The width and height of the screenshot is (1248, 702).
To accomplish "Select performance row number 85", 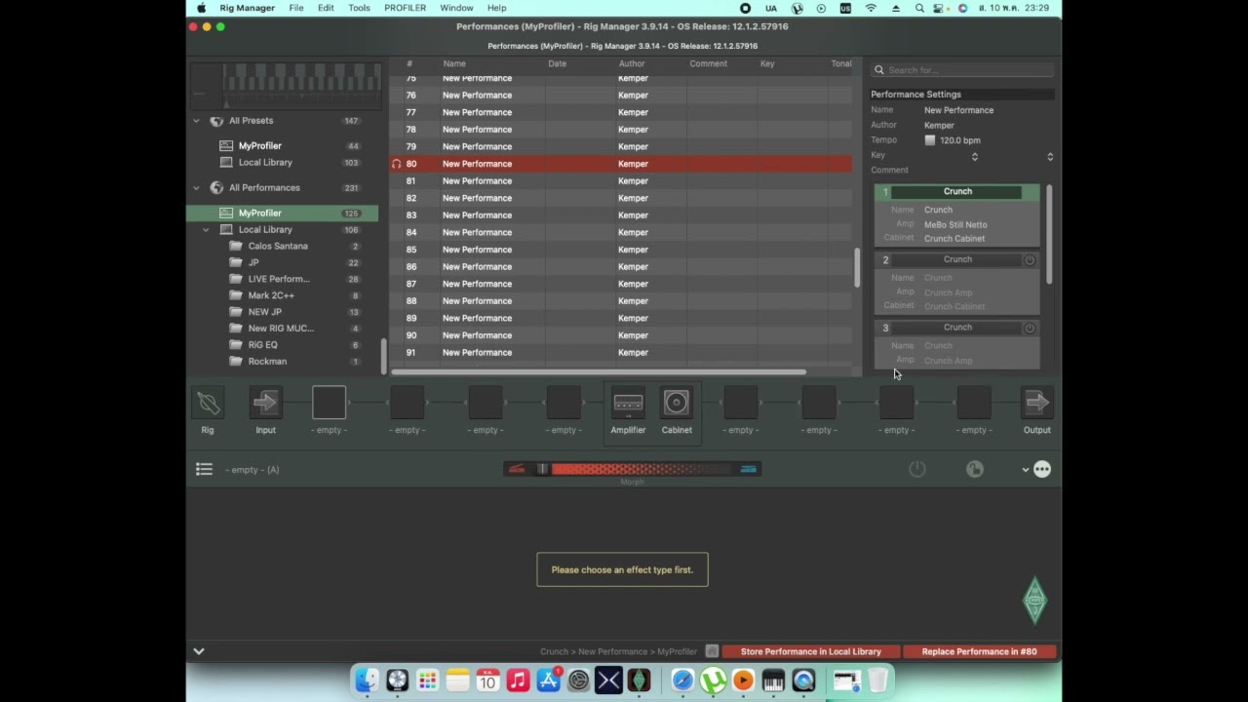I will (621, 250).
